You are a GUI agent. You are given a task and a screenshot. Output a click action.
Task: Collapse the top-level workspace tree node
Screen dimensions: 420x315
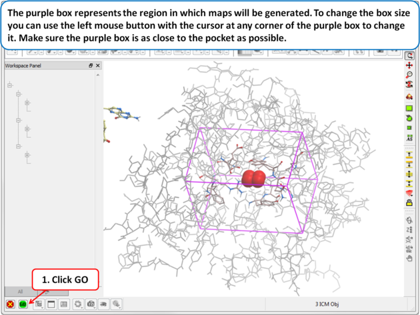click(x=9, y=85)
